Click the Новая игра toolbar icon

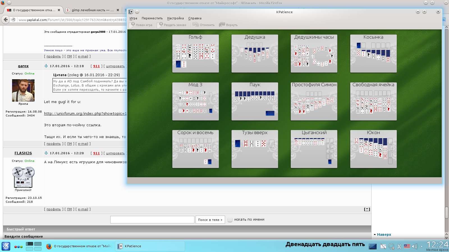tap(133, 25)
